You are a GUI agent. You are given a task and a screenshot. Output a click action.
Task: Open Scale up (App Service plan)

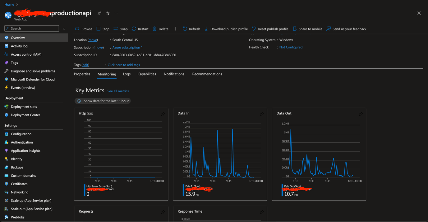[x=31, y=201]
